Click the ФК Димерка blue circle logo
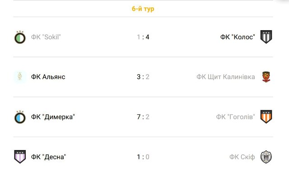The width and height of the screenshot is (289, 173). click(20, 117)
